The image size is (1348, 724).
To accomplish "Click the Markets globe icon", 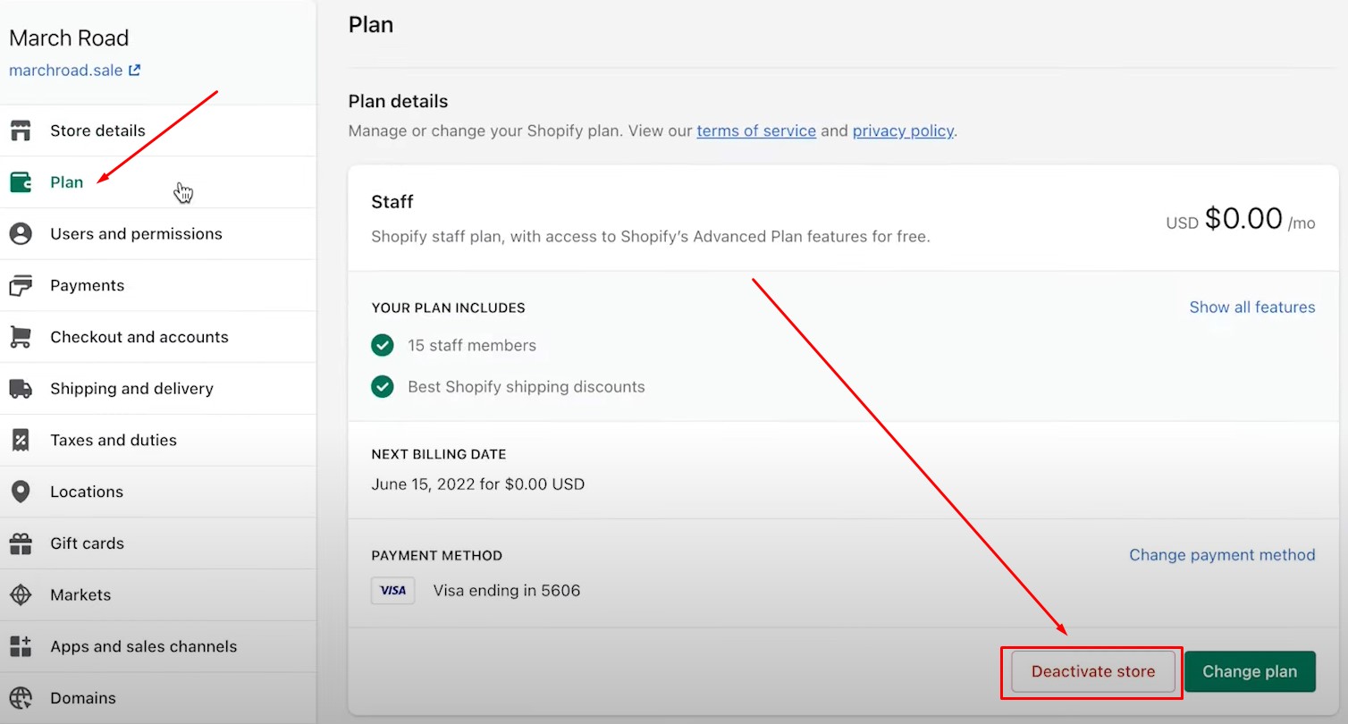I will pyautogui.click(x=21, y=595).
